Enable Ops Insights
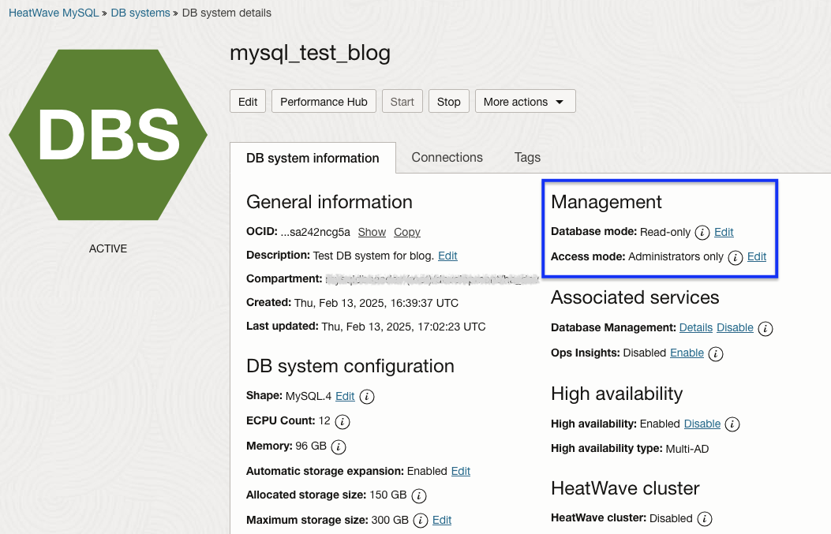Image resolution: width=831 pixels, height=534 pixels. click(687, 353)
